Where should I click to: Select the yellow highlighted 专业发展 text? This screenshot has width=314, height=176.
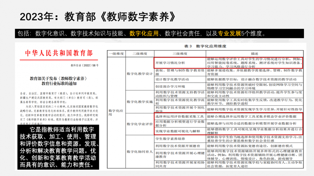click(230, 34)
